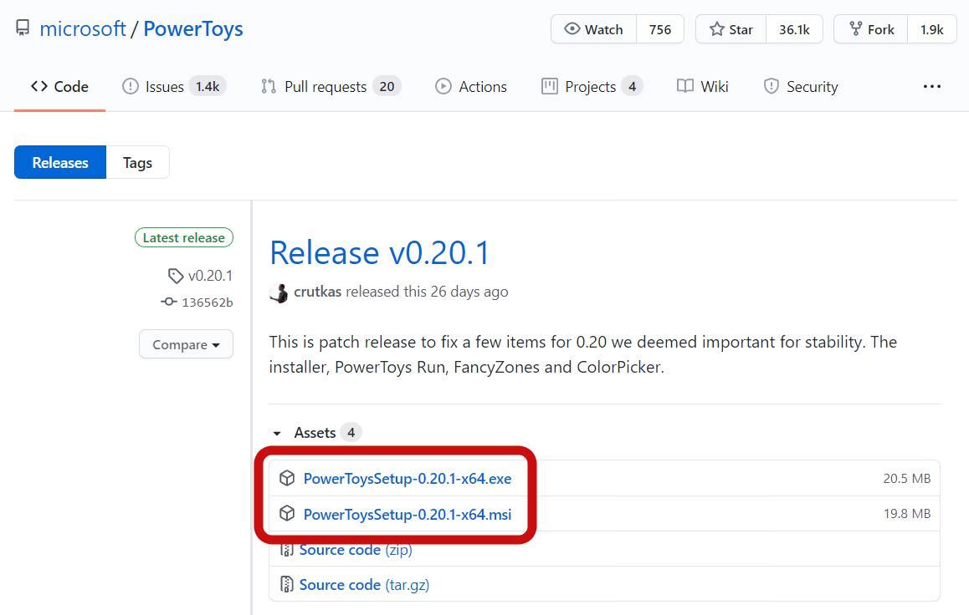Screen dimensions: 969x615
Task: Open the three-dot more tabs menu
Action: [932, 87]
